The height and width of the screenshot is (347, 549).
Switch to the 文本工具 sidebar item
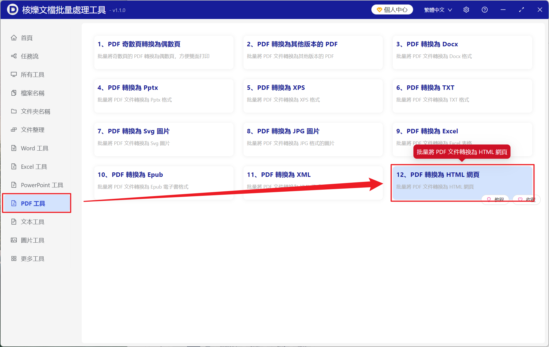pyautogui.click(x=32, y=222)
